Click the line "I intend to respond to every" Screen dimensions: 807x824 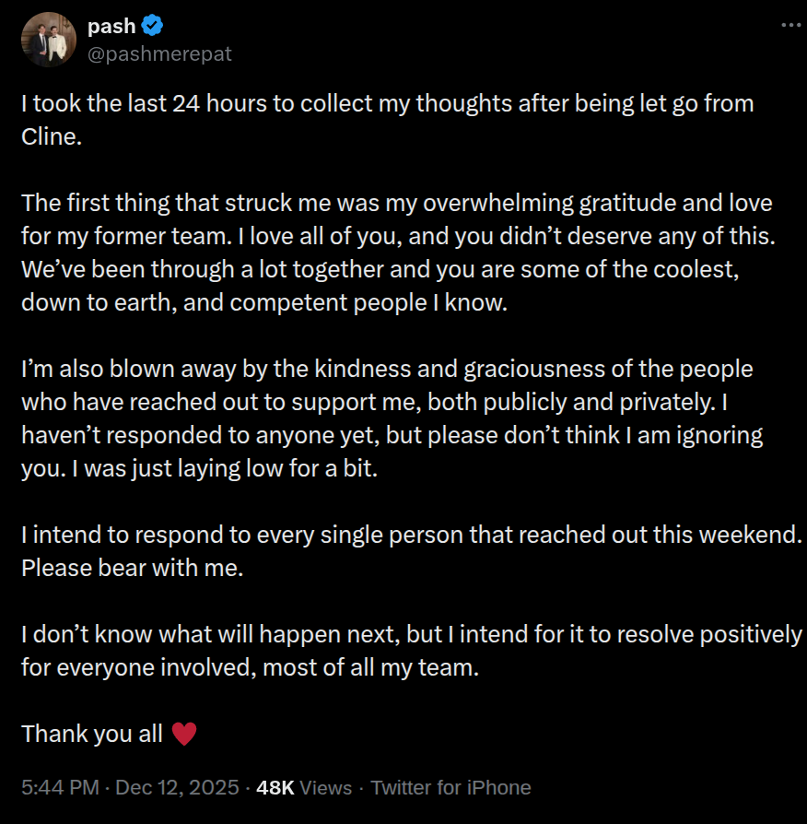click(x=412, y=536)
